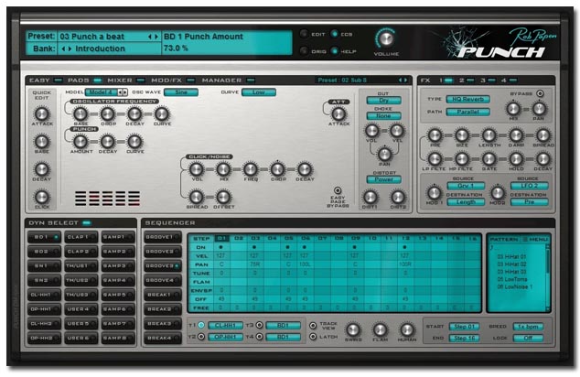The height and width of the screenshot is (377, 580).
Task: Click the FX GATE knob
Action: coord(489,159)
